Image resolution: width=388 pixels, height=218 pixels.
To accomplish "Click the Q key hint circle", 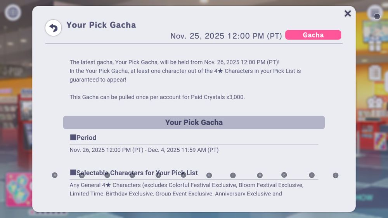I will click(x=55, y=175).
